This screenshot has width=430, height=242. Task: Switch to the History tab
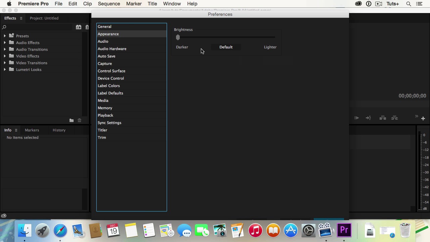click(59, 130)
